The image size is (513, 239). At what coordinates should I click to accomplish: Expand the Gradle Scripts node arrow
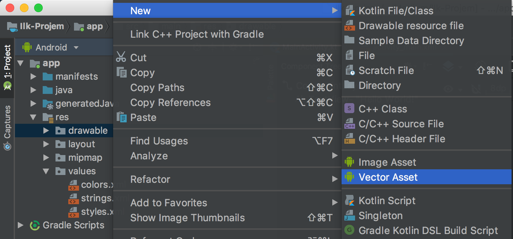(21, 225)
